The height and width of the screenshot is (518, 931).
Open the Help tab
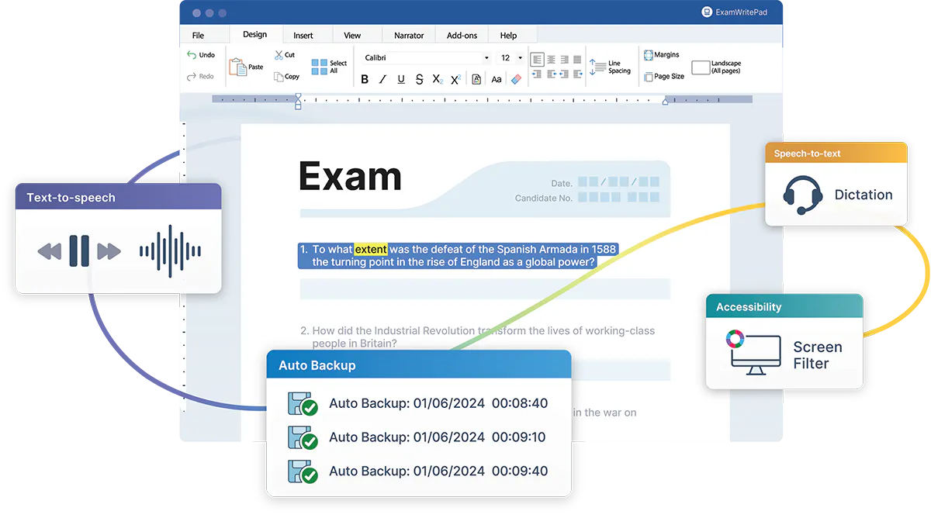pyautogui.click(x=508, y=36)
